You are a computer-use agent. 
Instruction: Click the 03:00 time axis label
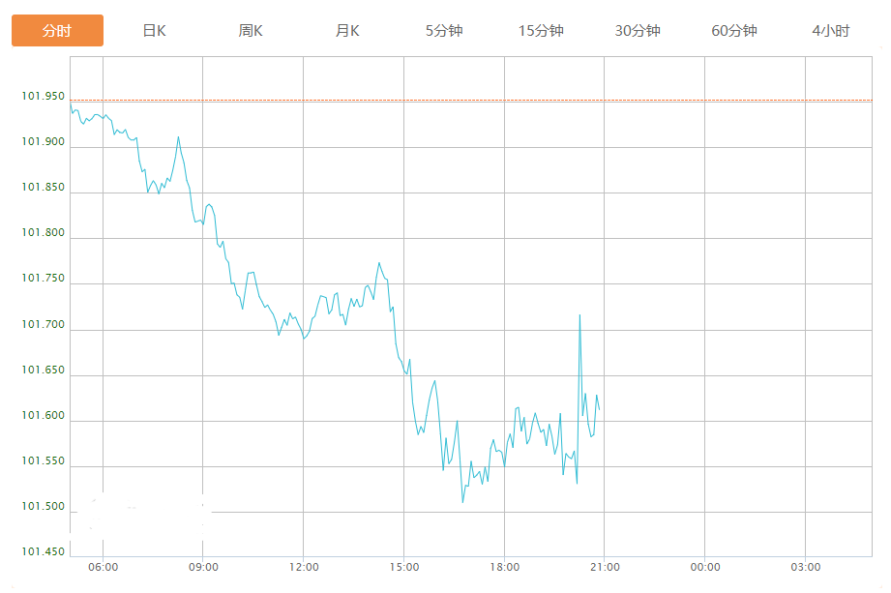[x=806, y=567]
